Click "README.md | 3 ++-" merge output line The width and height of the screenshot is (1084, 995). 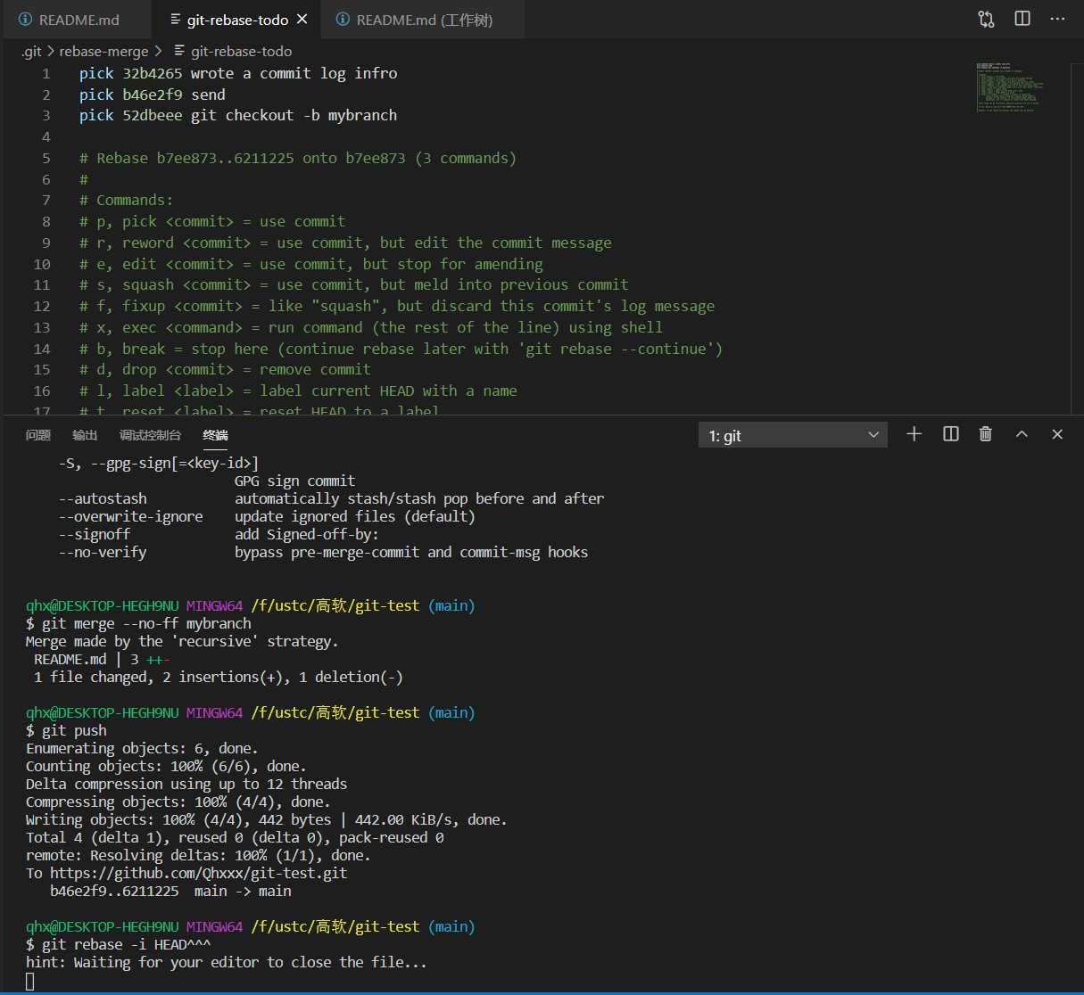click(x=102, y=659)
